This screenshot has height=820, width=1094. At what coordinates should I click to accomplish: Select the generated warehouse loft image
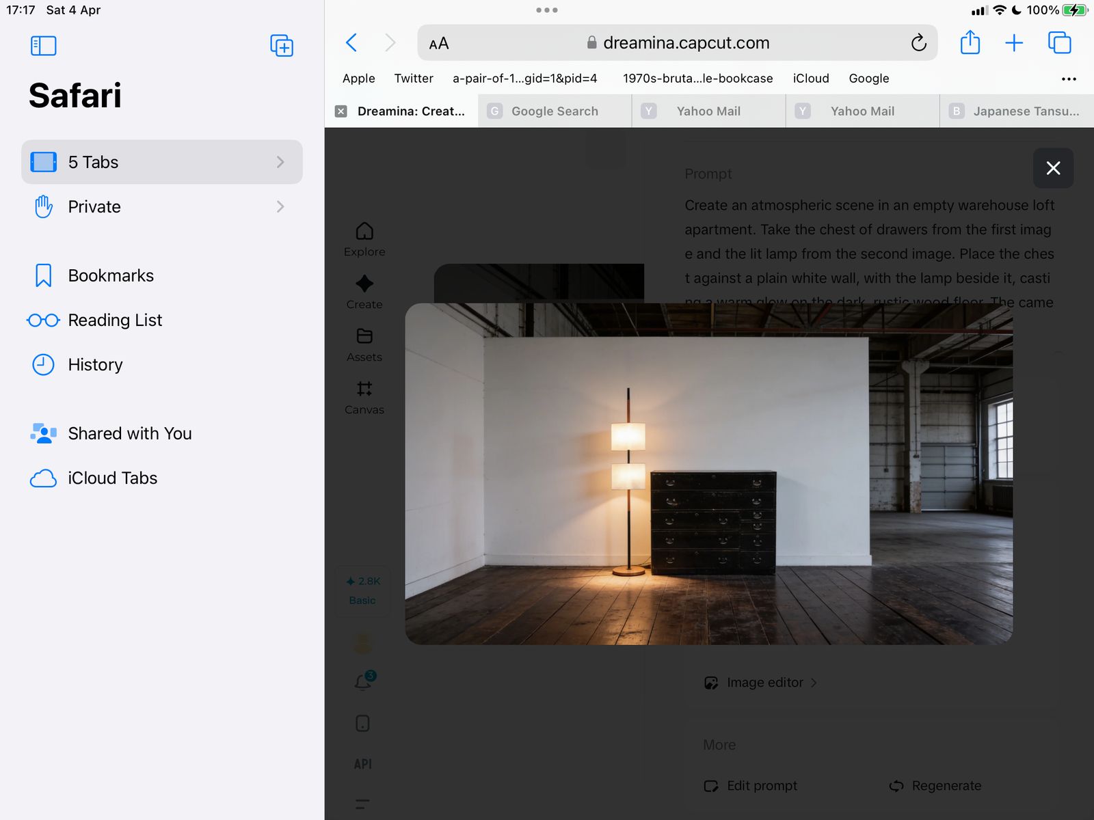click(x=709, y=474)
